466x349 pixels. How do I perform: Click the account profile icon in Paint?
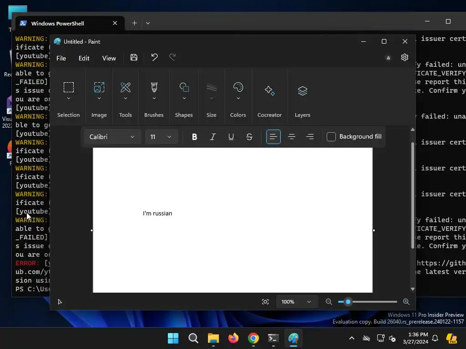click(x=388, y=58)
